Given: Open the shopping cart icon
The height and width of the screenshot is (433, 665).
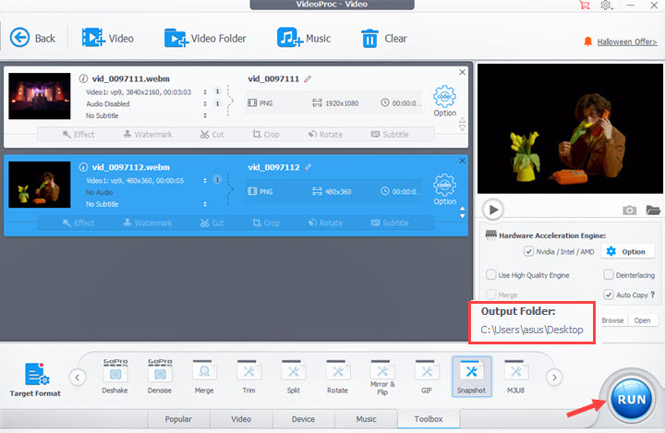Looking at the screenshot, I should click(585, 6).
